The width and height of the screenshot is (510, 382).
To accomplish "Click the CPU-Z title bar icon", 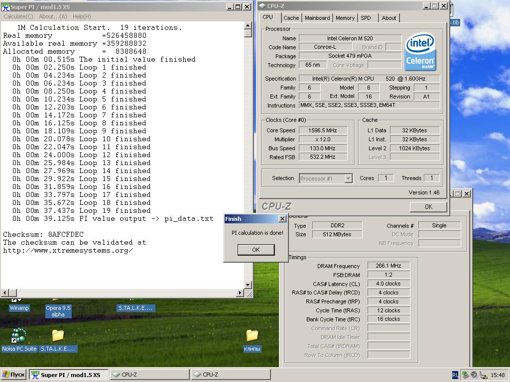I will click(x=262, y=6).
